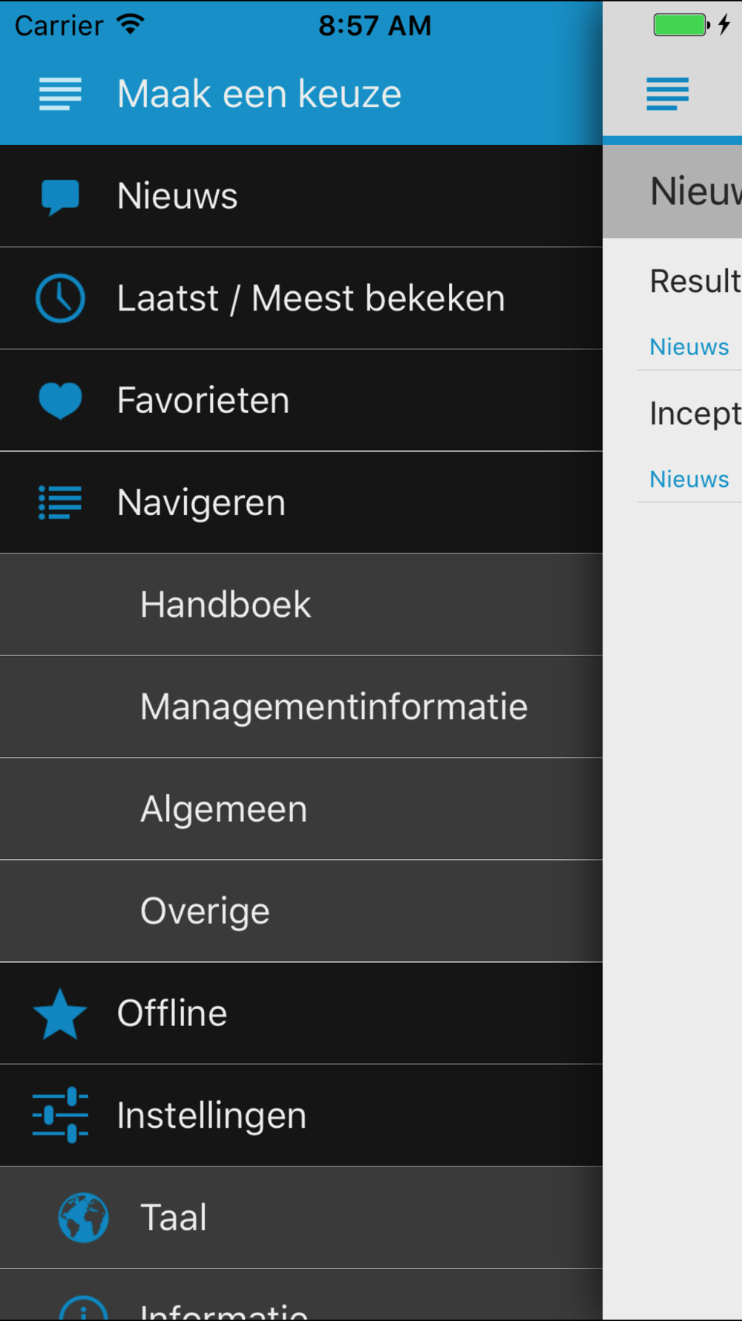Open the partially visible Informatie item
The width and height of the screenshot is (742, 1321).
coord(301,1295)
